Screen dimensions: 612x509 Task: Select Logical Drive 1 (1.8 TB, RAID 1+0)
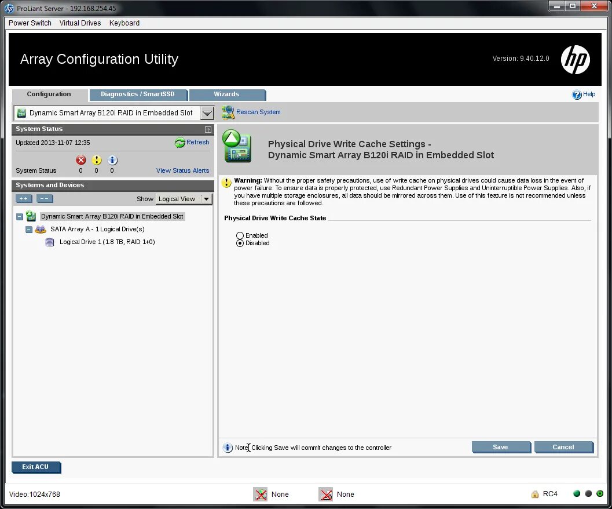click(107, 242)
